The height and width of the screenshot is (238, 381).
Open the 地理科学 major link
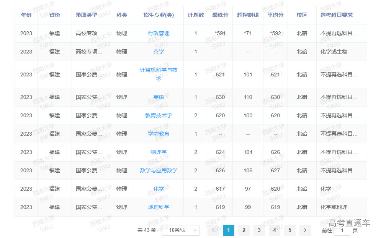coord(159,207)
